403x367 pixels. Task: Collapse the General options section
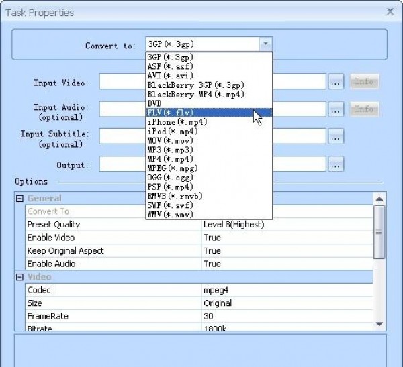(20, 199)
